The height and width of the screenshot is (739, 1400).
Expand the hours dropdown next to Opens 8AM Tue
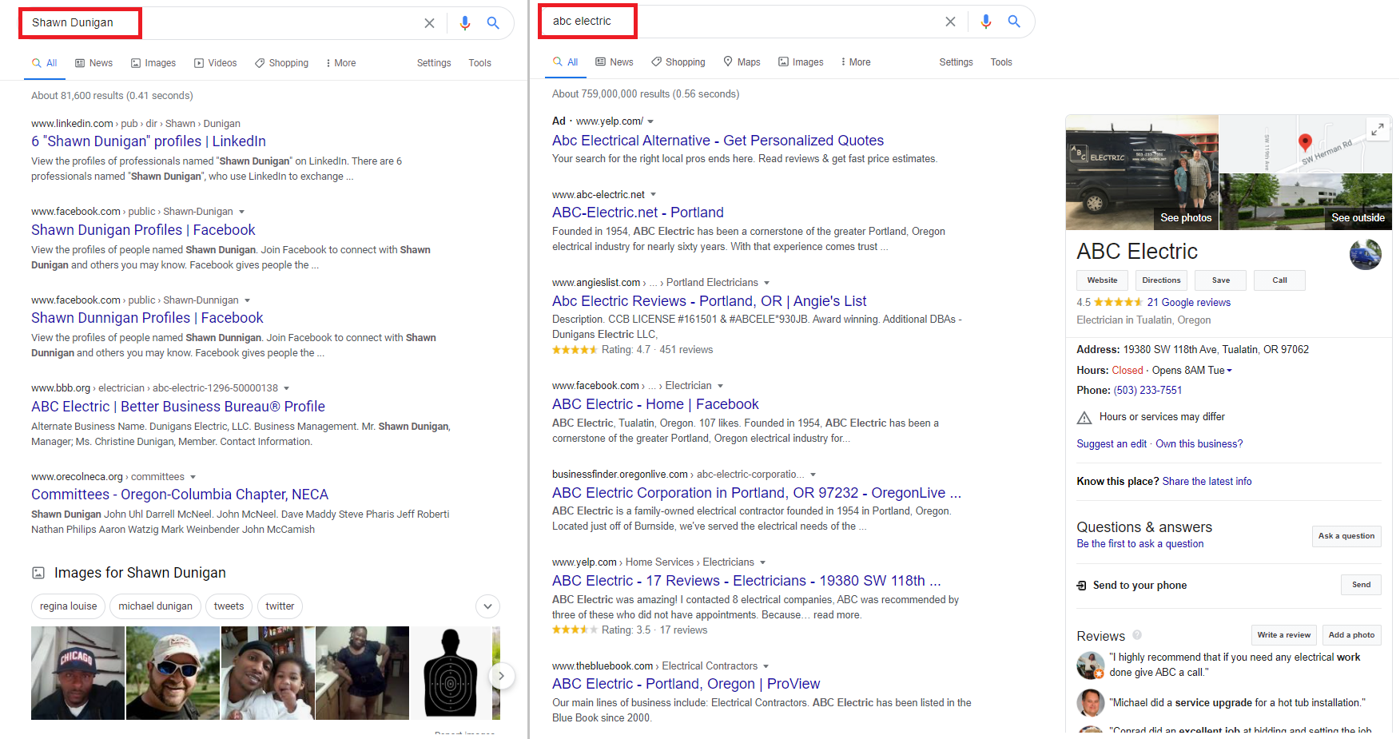click(x=1229, y=371)
